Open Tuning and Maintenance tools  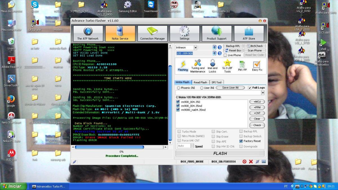coord(198,66)
